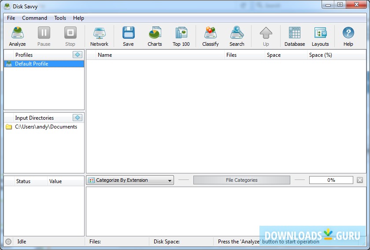370x250 pixels.
Task: Open the Database toolbar tool
Action: (295, 37)
